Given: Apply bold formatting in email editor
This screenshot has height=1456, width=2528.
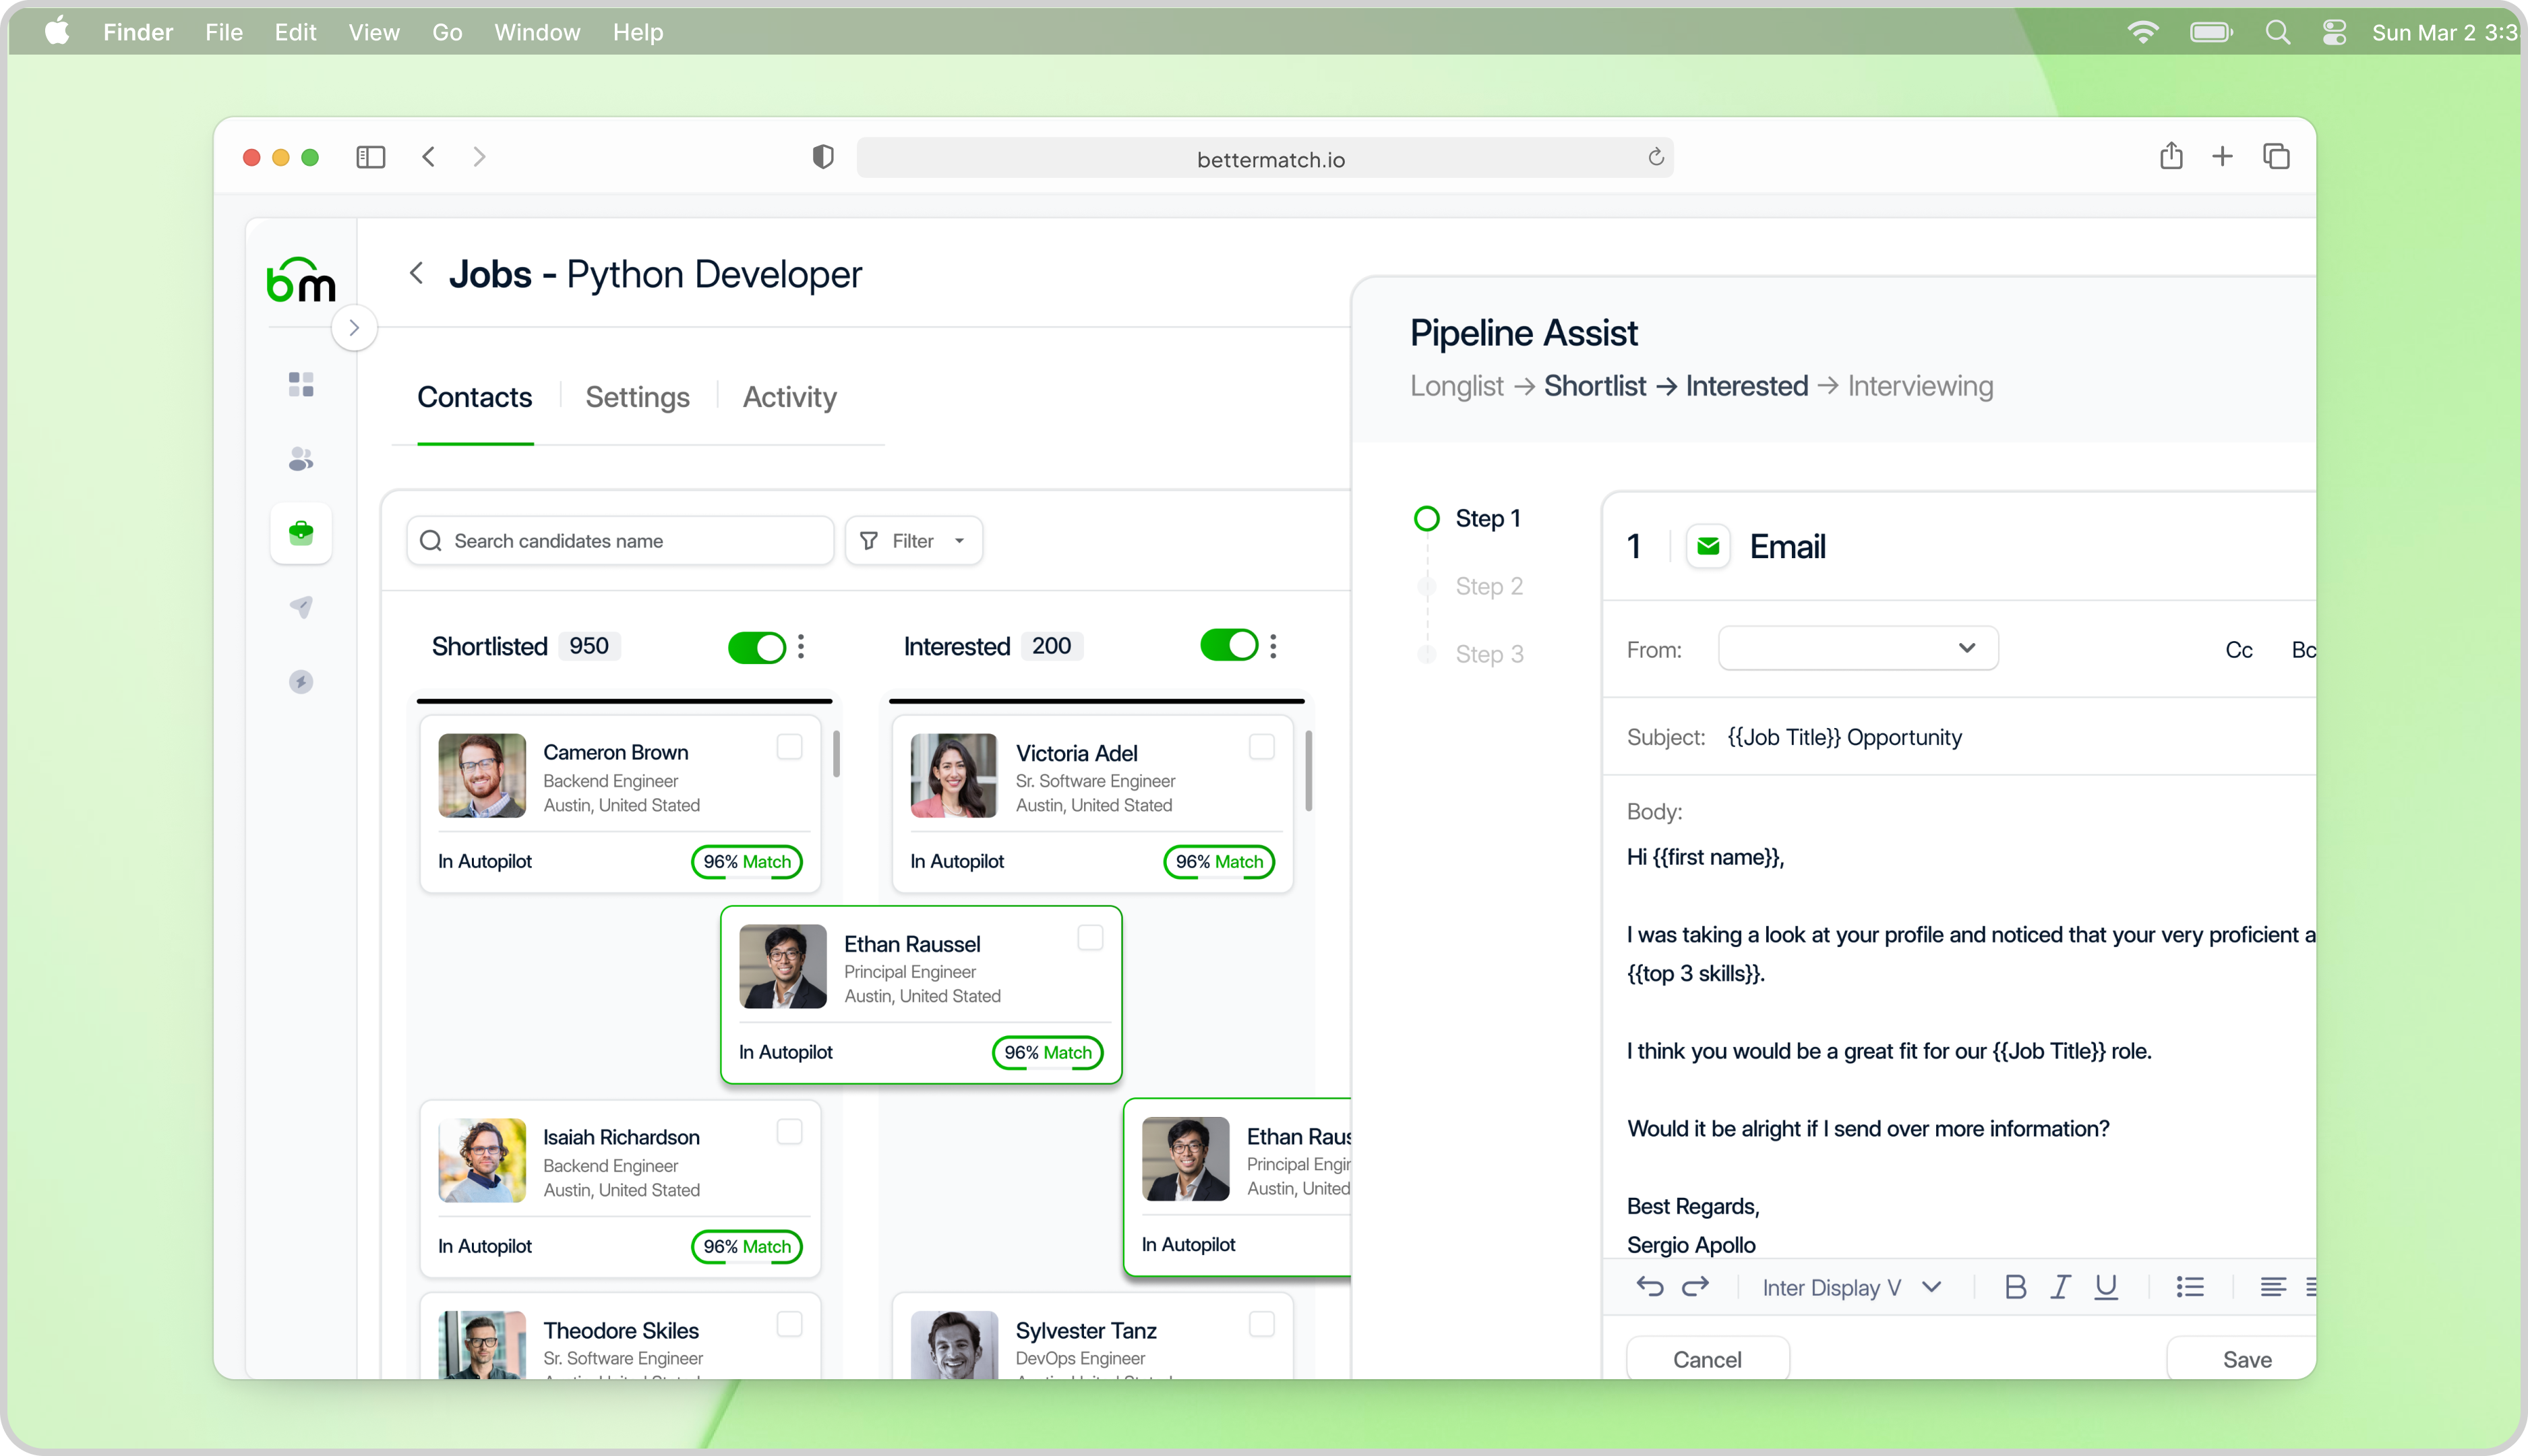Looking at the screenshot, I should [x=2015, y=1287].
